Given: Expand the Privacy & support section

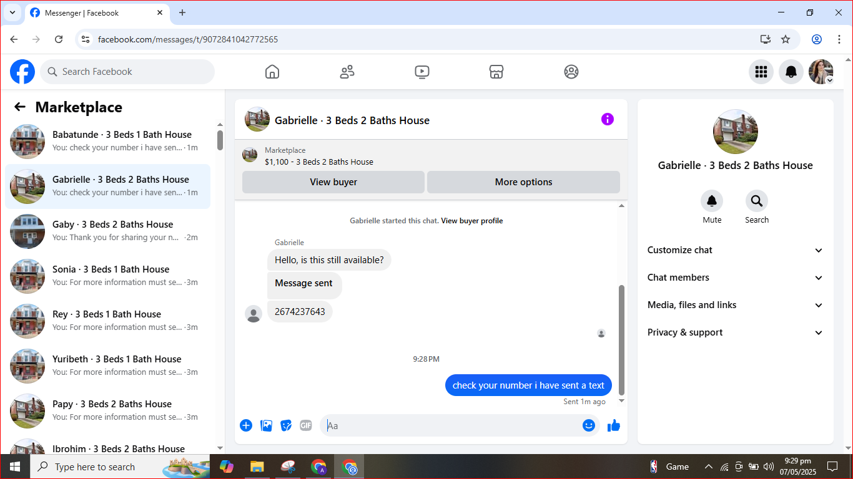Looking at the screenshot, I should click(735, 332).
